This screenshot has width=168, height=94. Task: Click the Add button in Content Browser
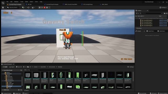5,67
